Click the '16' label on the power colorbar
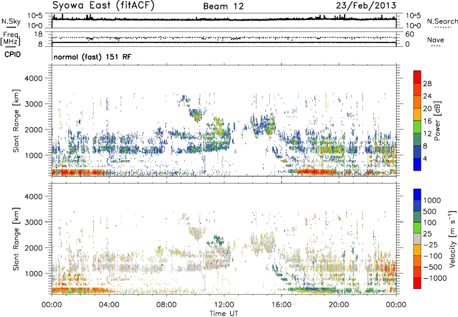The height and width of the screenshot is (317, 458). point(427,121)
